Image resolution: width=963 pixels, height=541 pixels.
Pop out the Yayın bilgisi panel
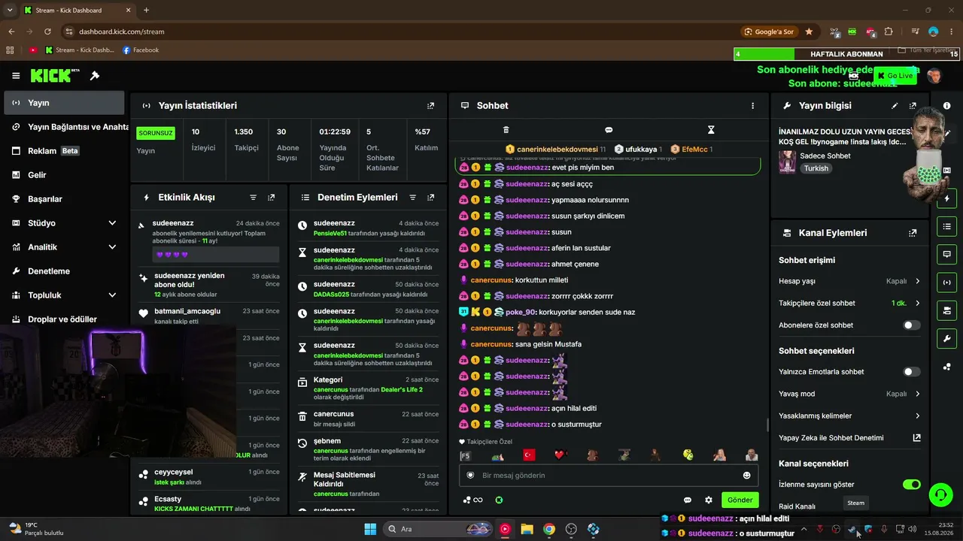click(913, 106)
